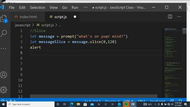Screen dimensions: 190x107
Task: Open the File menu
Action: pyautogui.click(x=12, y=7)
